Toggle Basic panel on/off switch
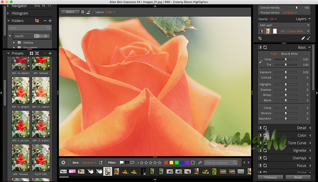The width and height of the screenshot is (318, 182). click(260, 47)
